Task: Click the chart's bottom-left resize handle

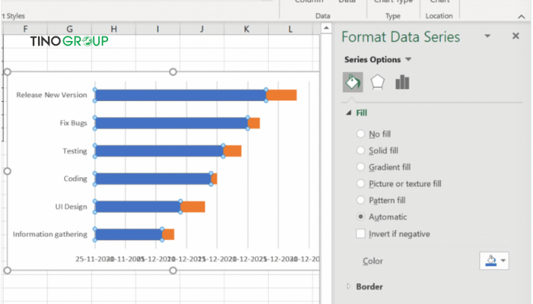Action: pos(7,271)
